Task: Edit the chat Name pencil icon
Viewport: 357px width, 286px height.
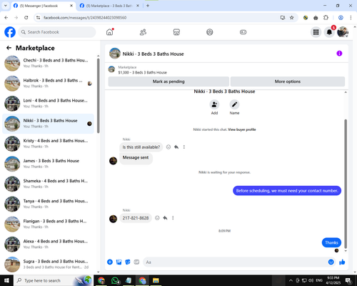Action: [x=234, y=104]
